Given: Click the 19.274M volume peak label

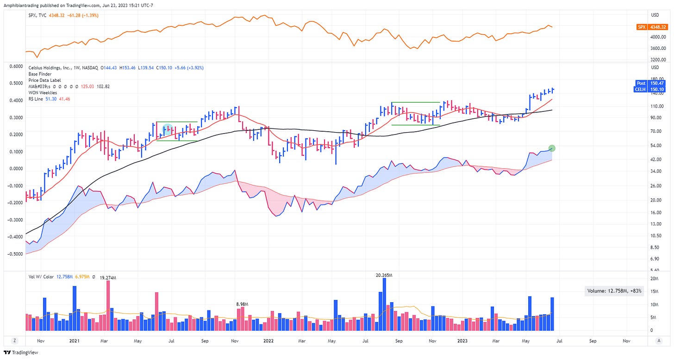Looking at the screenshot, I should [108, 277].
